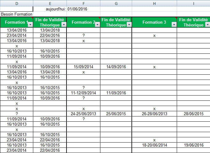Select the 25/06/2015 cell

116,114
